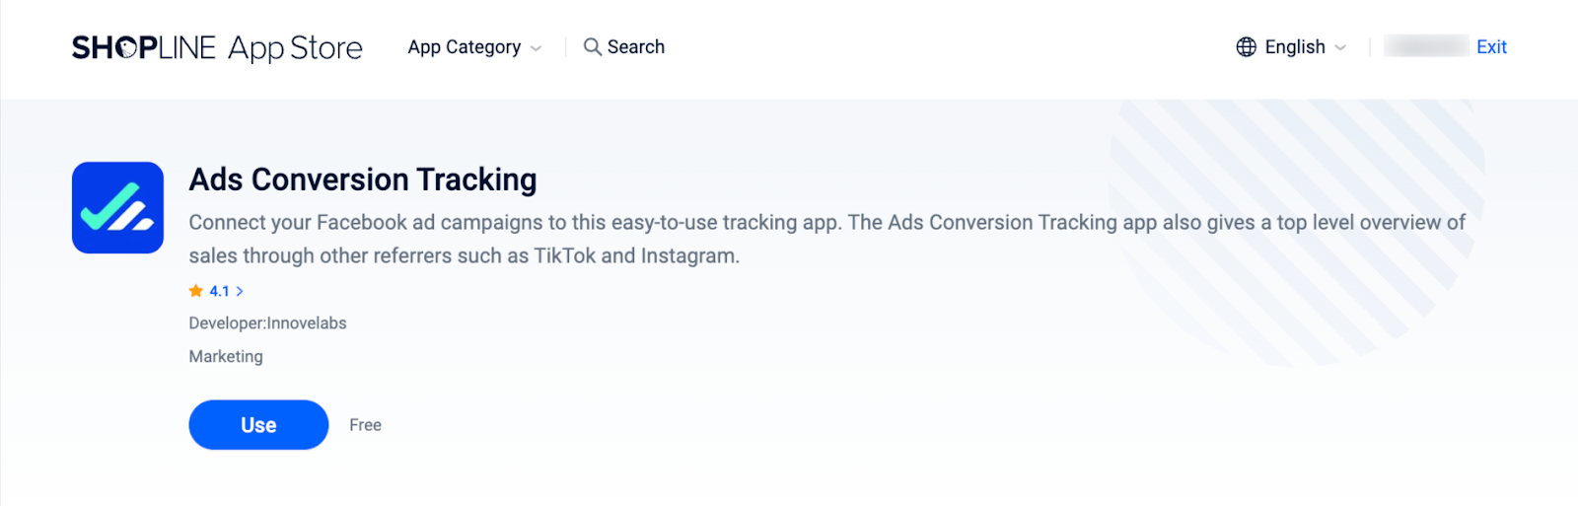Click the Developer:Innovelabs text

click(267, 323)
